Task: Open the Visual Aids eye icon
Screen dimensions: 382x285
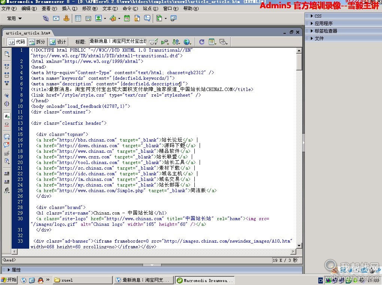Action: click(223, 42)
